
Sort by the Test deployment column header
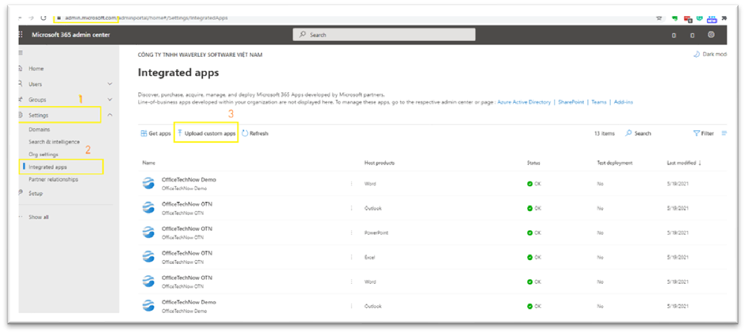click(x=614, y=163)
